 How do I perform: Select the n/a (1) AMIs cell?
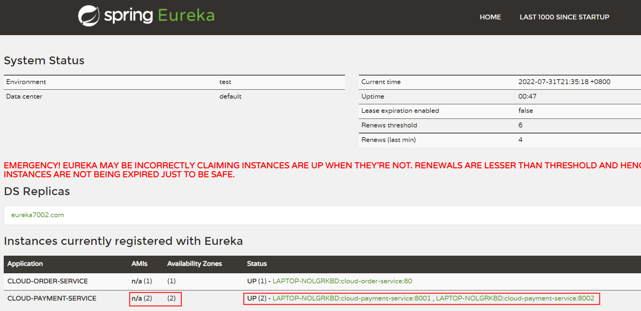point(142,281)
